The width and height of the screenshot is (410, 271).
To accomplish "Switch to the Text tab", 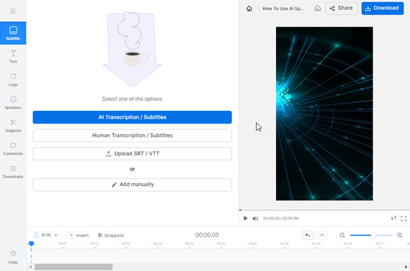I will pyautogui.click(x=13, y=57).
